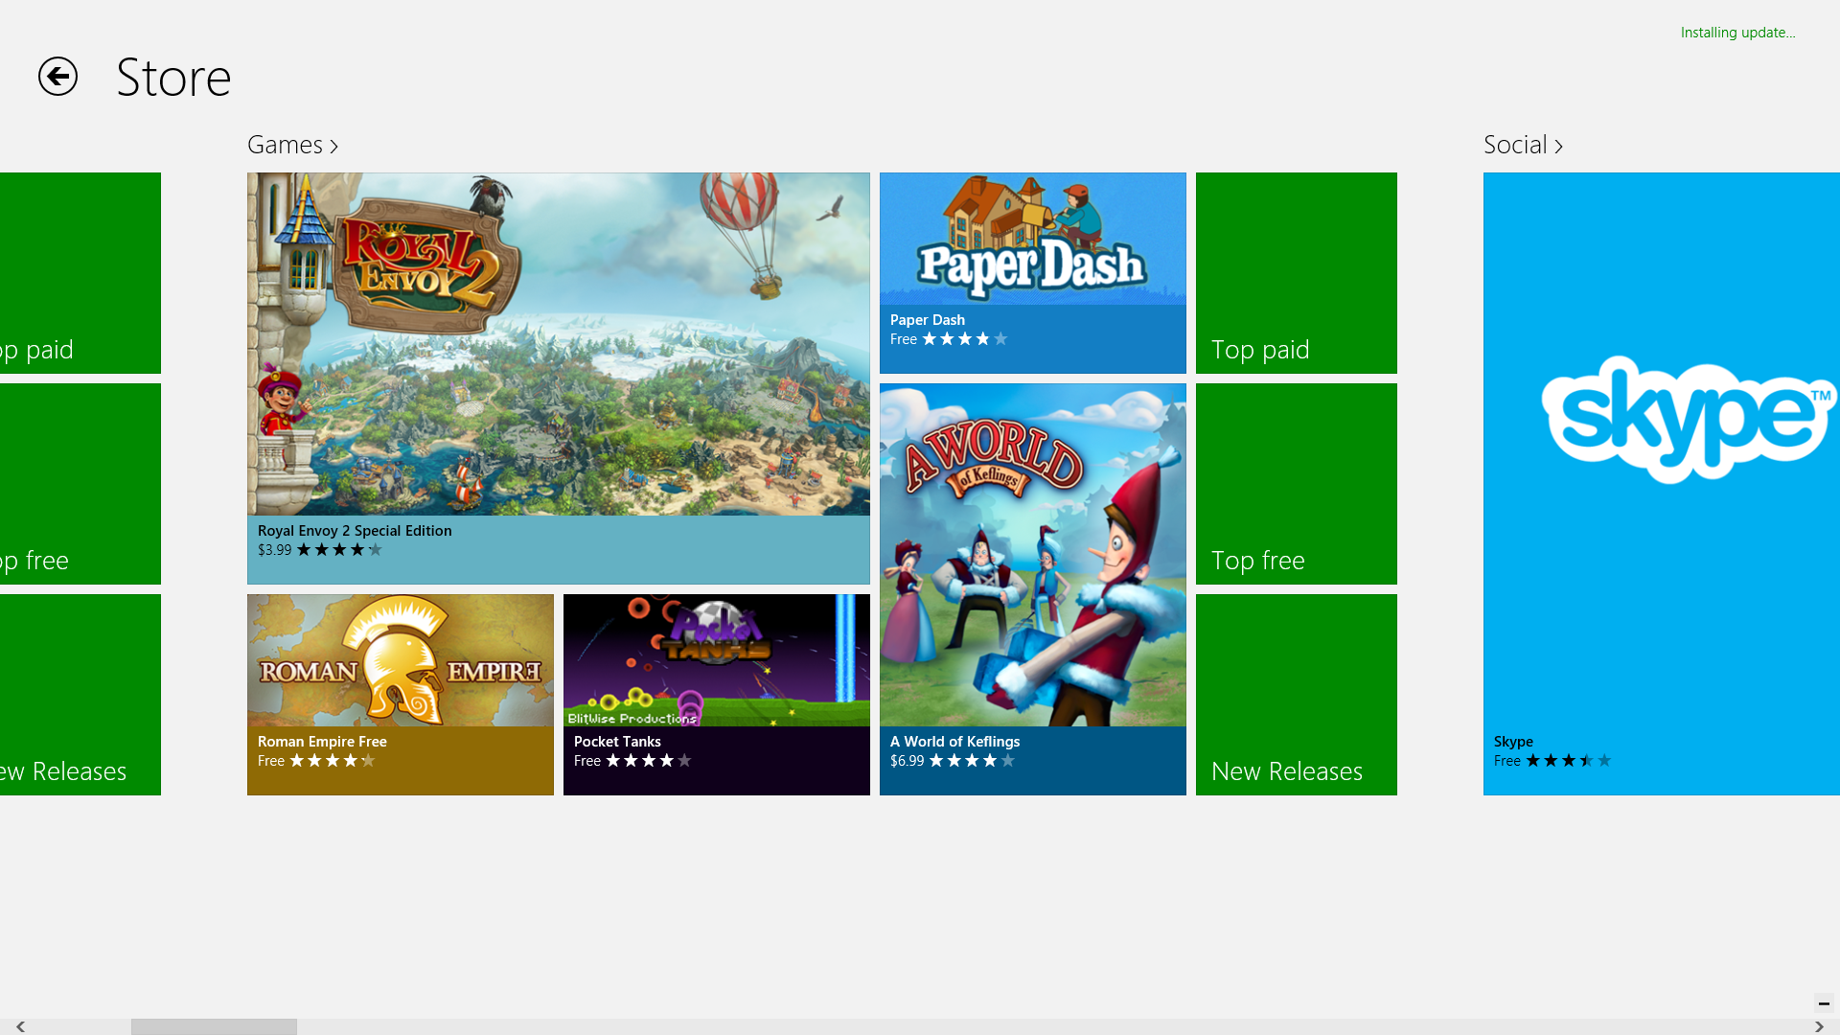This screenshot has width=1840, height=1035.
Task: Open Games Top paid list
Action: point(1296,272)
